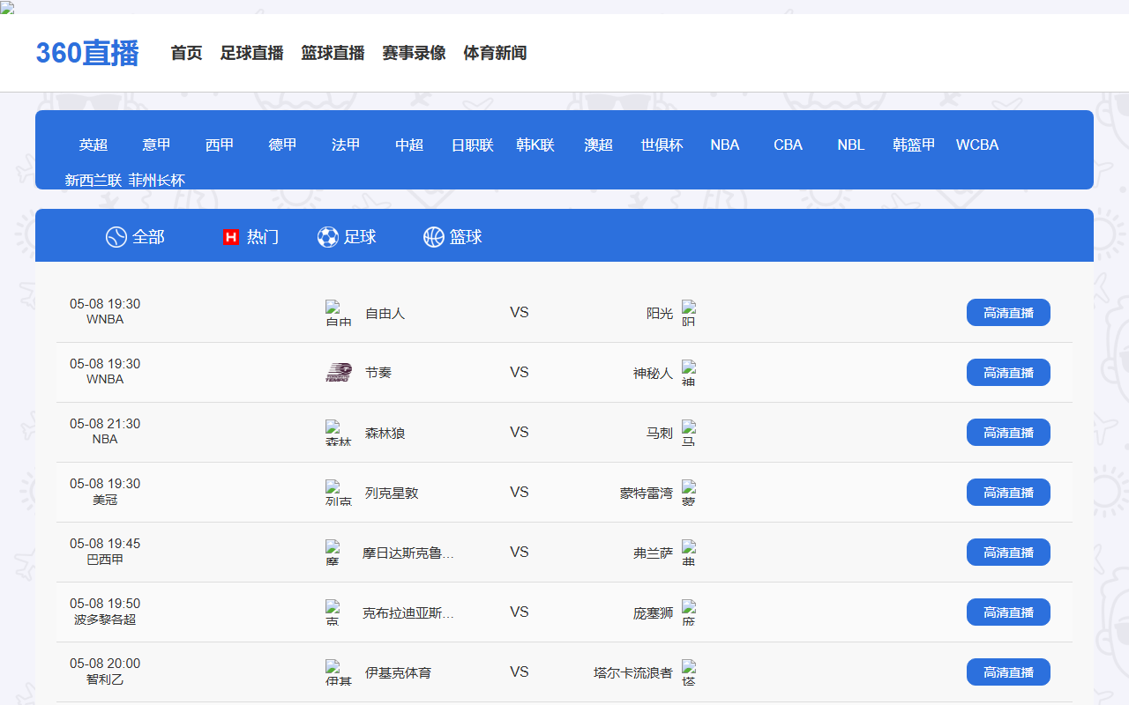1129x705 pixels.
Task: Click 高清直播 for the 智利乙 match
Action: [1008, 672]
